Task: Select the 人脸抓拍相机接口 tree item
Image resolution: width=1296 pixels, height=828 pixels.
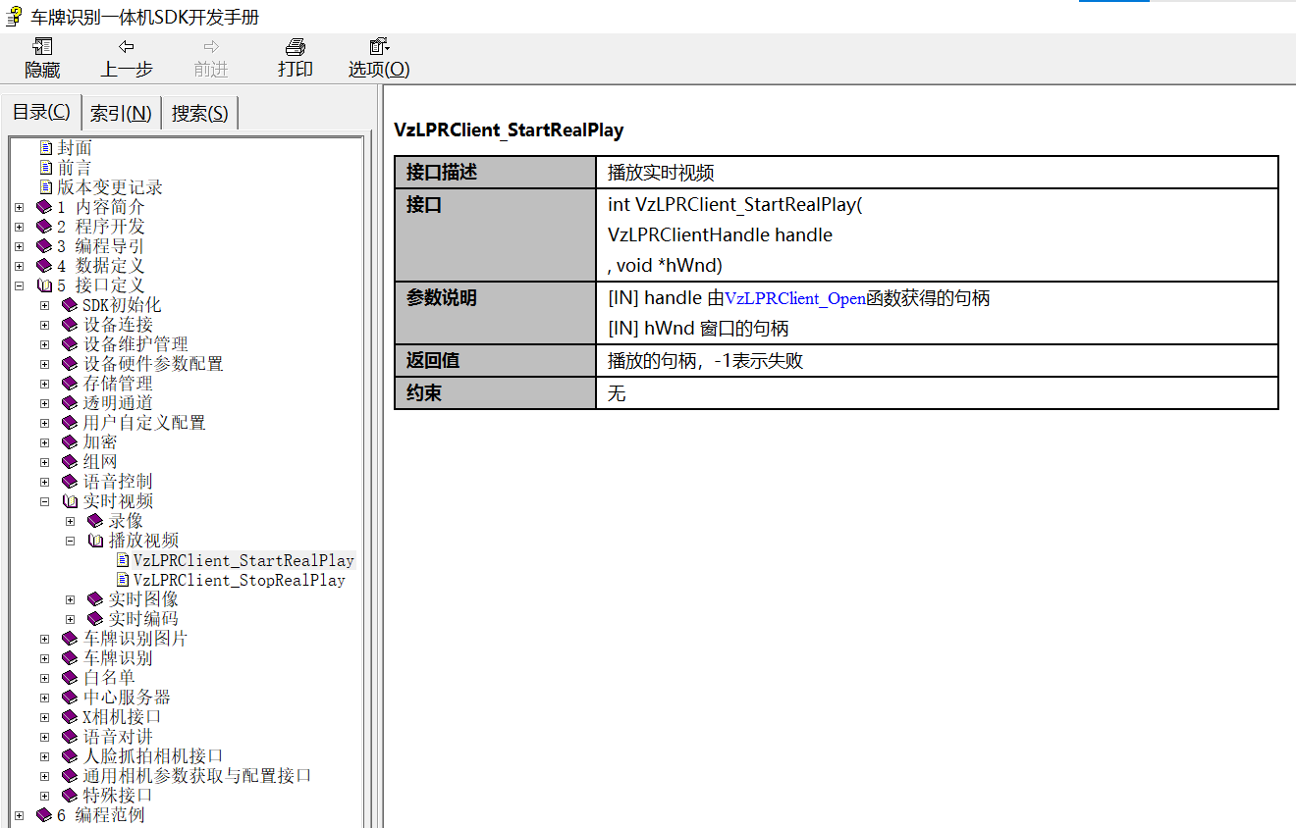Action: click(x=153, y=756)
